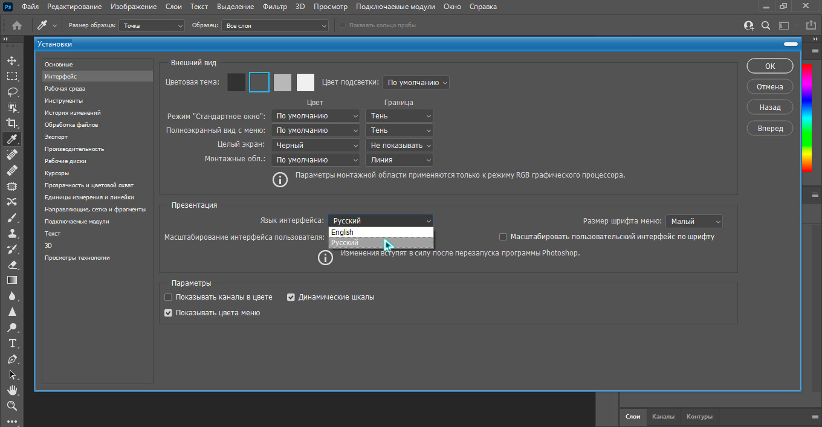Select the Eyedropper tool
This screenshot has width=822, height=427.
(11, 139)
